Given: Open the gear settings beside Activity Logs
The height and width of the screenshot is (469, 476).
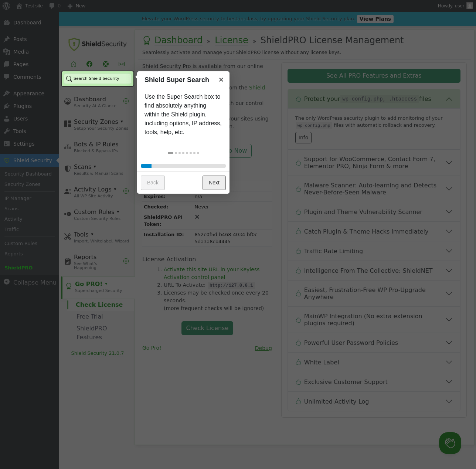Looking at the screenshot, I should pyautogui.click(x=126, y=191).
